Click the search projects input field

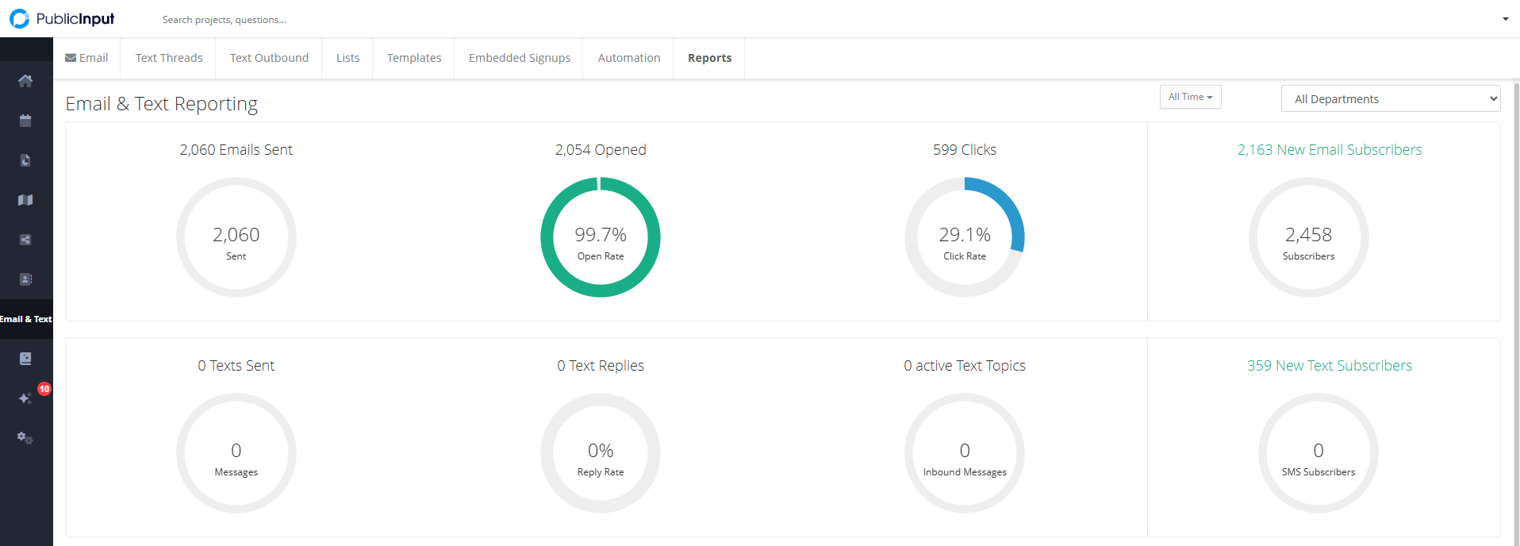(317, 20)
